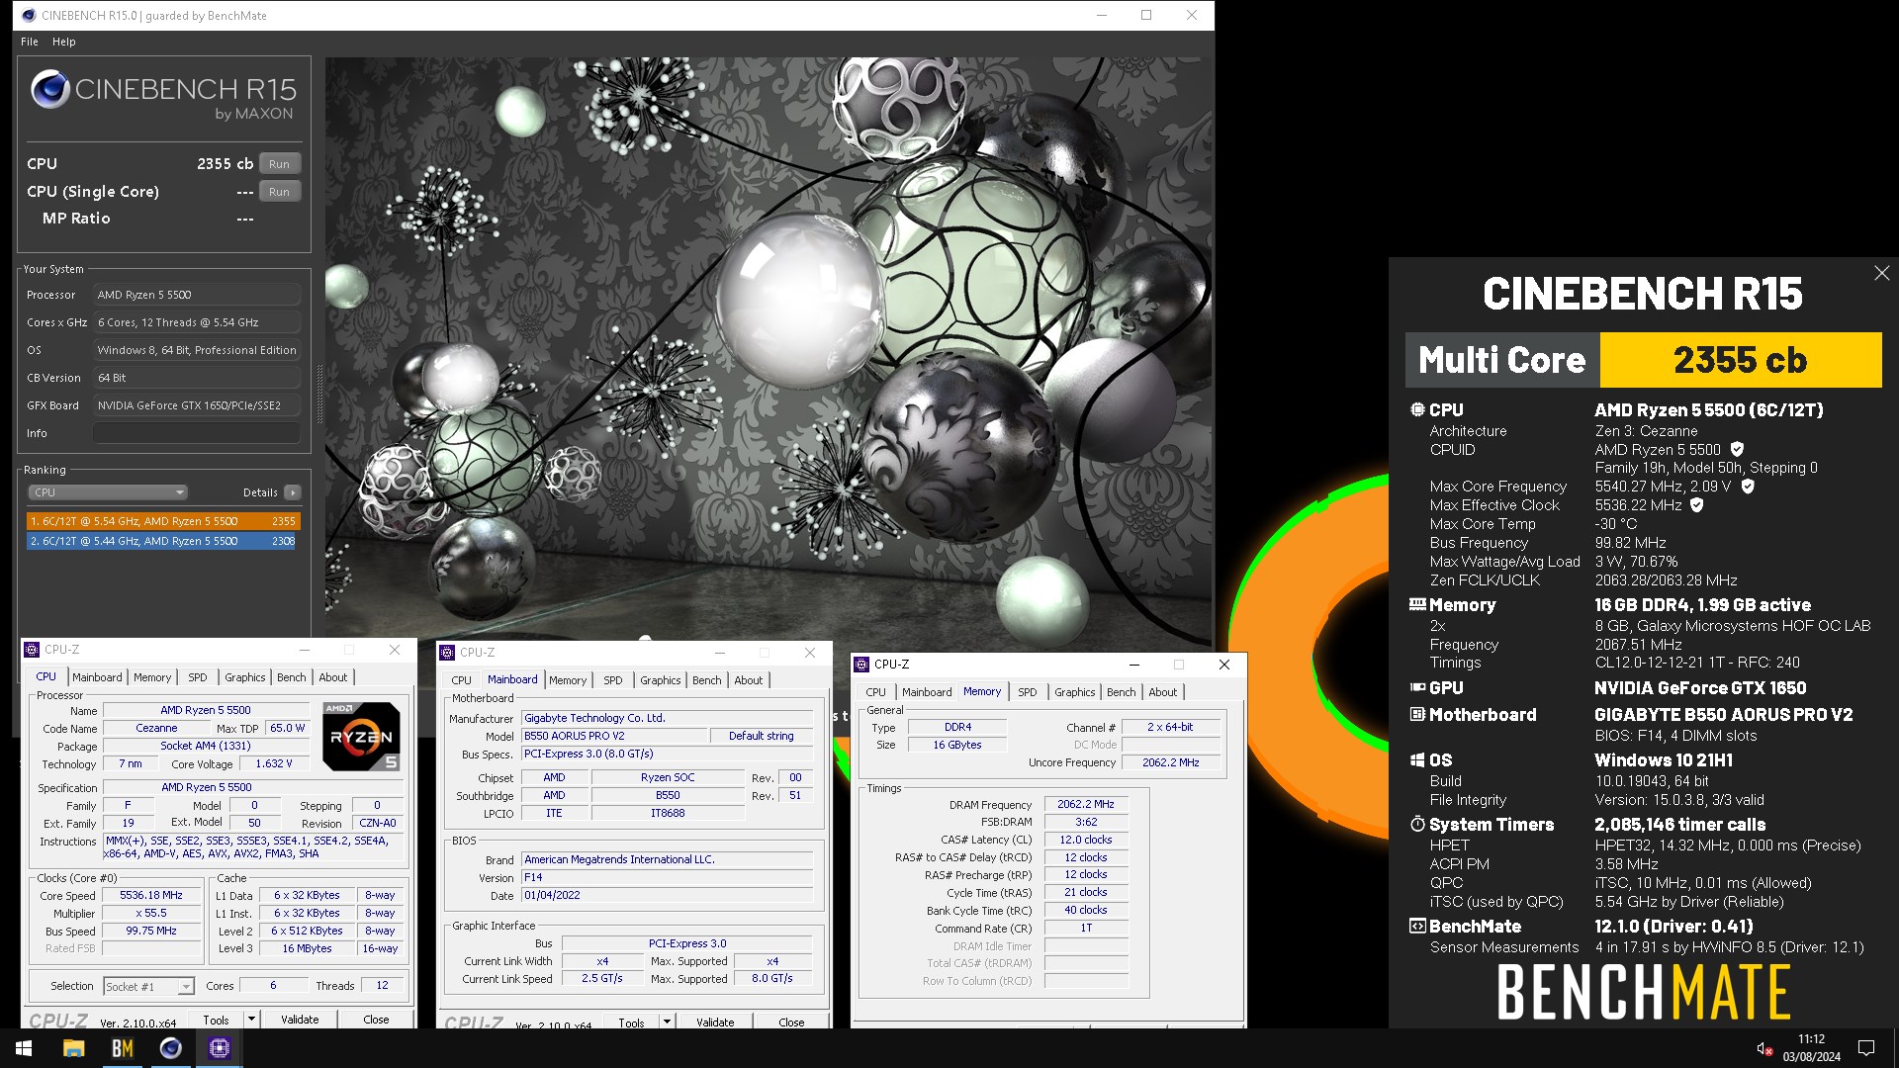Run the CPU Single Core benchmark
This screenshot has width=1899, height=1068.
pyautogui.click(x=280, y=192)
